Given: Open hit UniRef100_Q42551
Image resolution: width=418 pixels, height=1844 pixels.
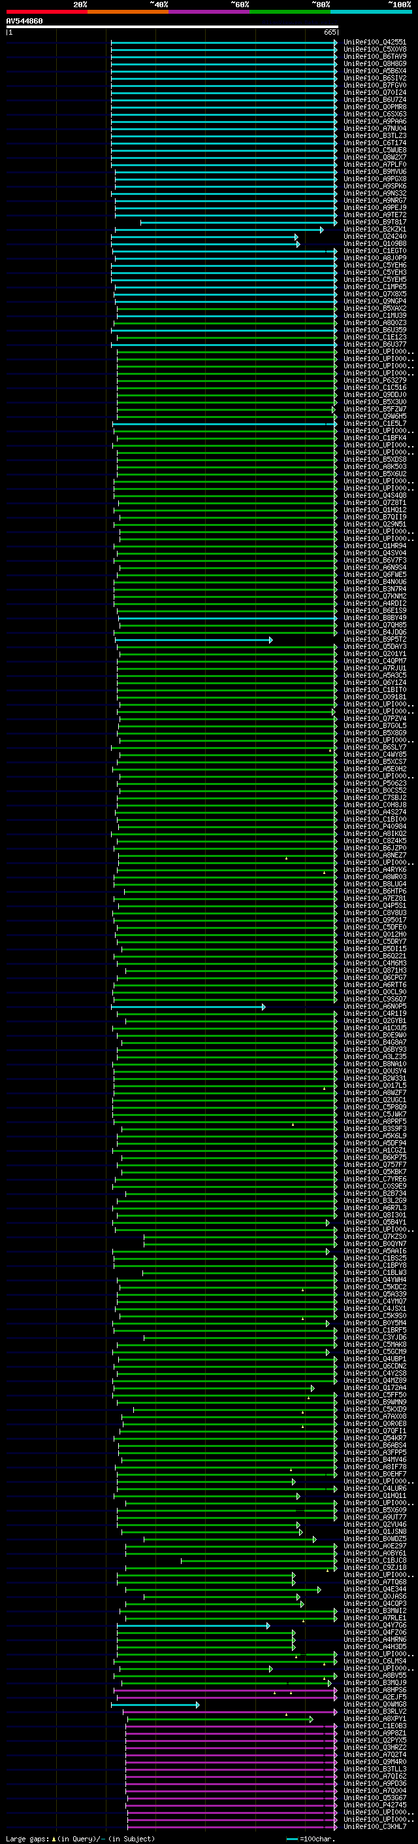Looking at the screenshot, I should click(x=375, y=43).
